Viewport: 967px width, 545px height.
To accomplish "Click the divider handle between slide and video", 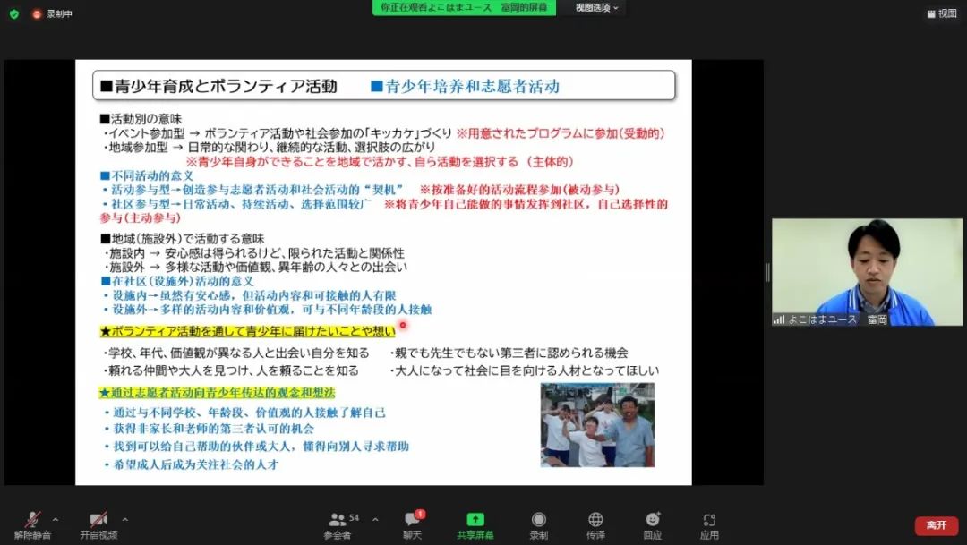I will (x=766, y=272).
